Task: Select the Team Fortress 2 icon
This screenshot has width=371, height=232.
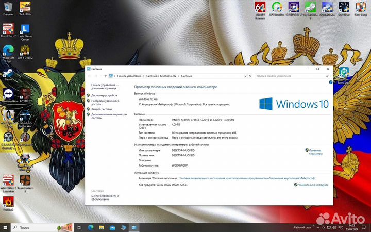Action: (25, 184)
